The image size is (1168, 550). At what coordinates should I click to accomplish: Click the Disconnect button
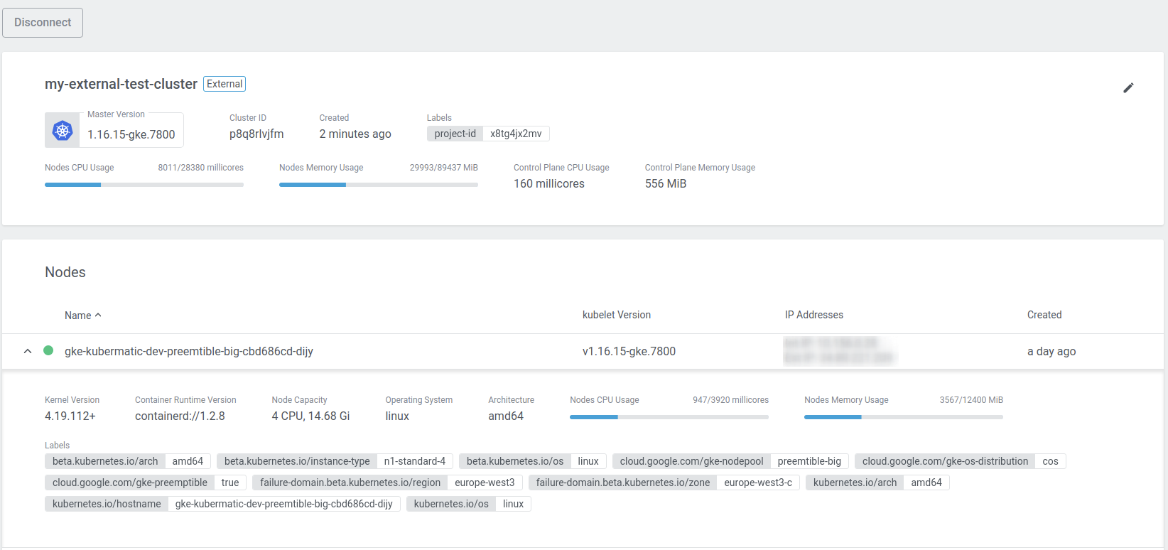(43, 23)
